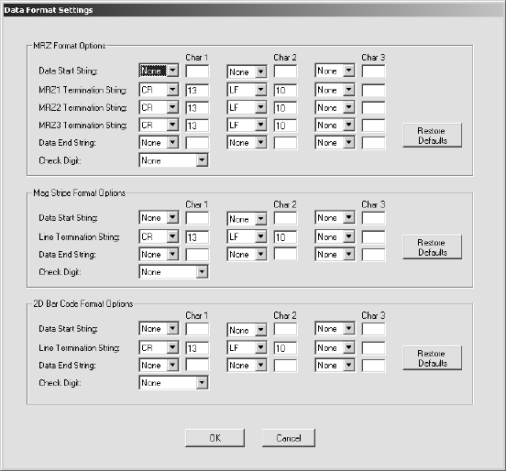Open 2D Bar Code Line Termination LF dropdown

click(247, 347)
